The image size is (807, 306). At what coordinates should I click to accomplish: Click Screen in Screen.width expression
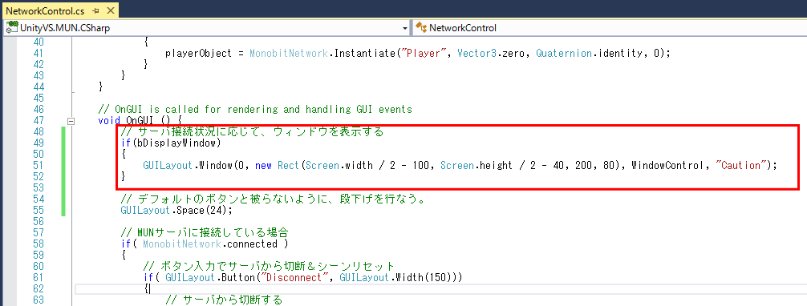(x=322, y=166)
